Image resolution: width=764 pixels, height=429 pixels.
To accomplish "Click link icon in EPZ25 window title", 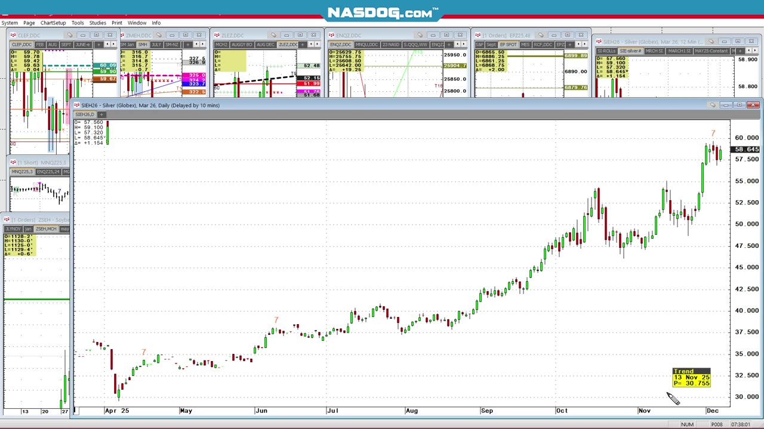I will [x=541, y=35].
